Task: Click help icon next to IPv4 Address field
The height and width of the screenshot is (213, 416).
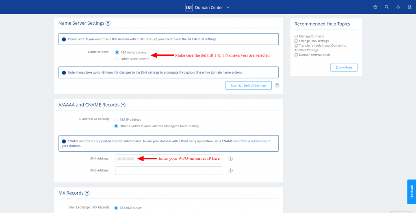Action: [x=231, y=159]
